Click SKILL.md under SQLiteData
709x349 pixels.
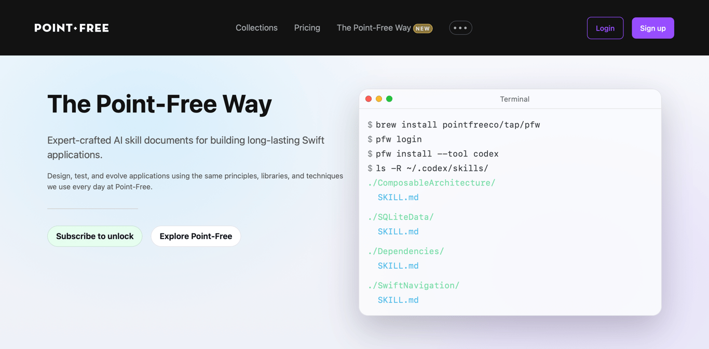tap(398, 231)
